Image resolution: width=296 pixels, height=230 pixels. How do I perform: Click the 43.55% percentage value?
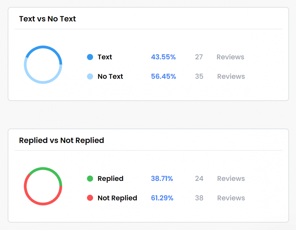point(163,57)
